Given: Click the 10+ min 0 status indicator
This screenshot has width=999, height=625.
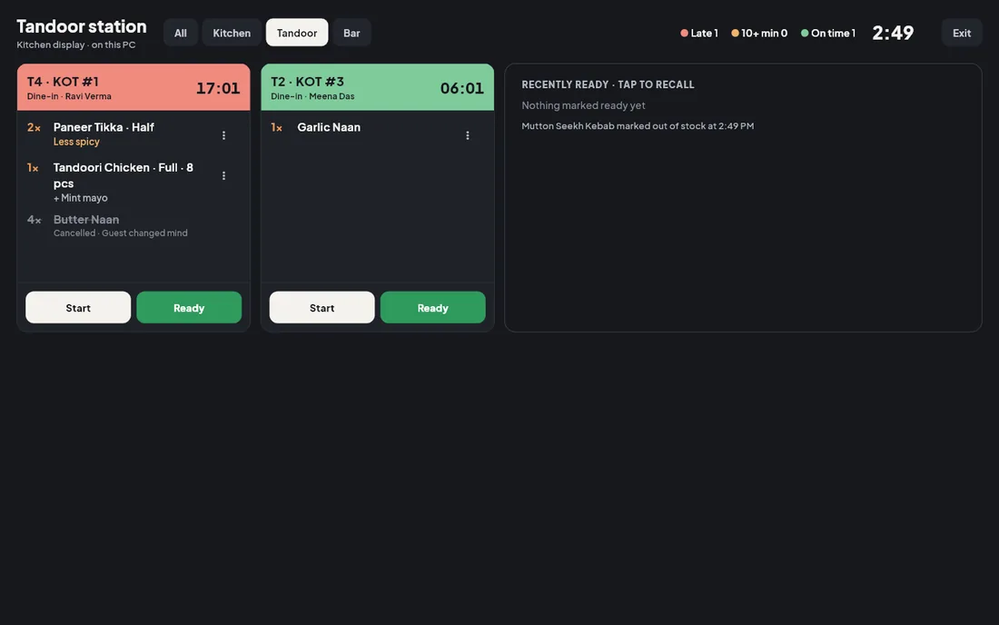Looking at the screenshot, I should coord(759,33).
